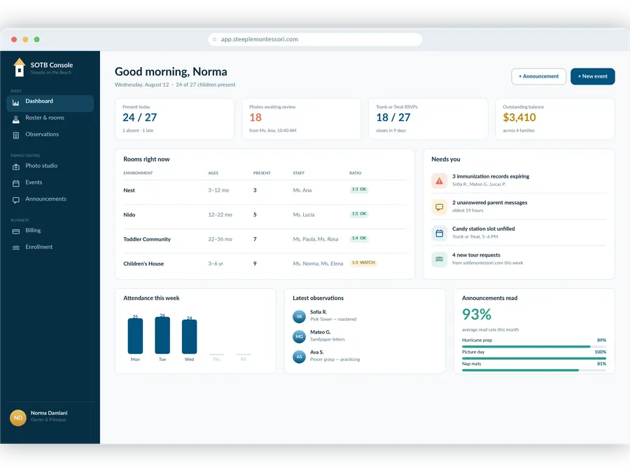Image resolution: width=630 pixels, height=472 pixels.
Task: Click the Enrollment lines icon
Action: (15, 248)
